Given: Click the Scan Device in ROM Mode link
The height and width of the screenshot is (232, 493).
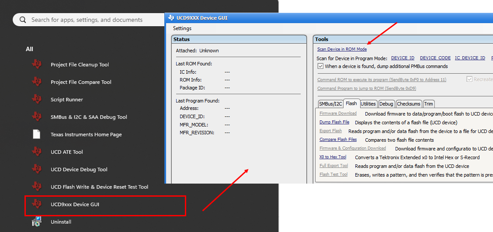Looking at the screenshot, I should pos(342,49).
